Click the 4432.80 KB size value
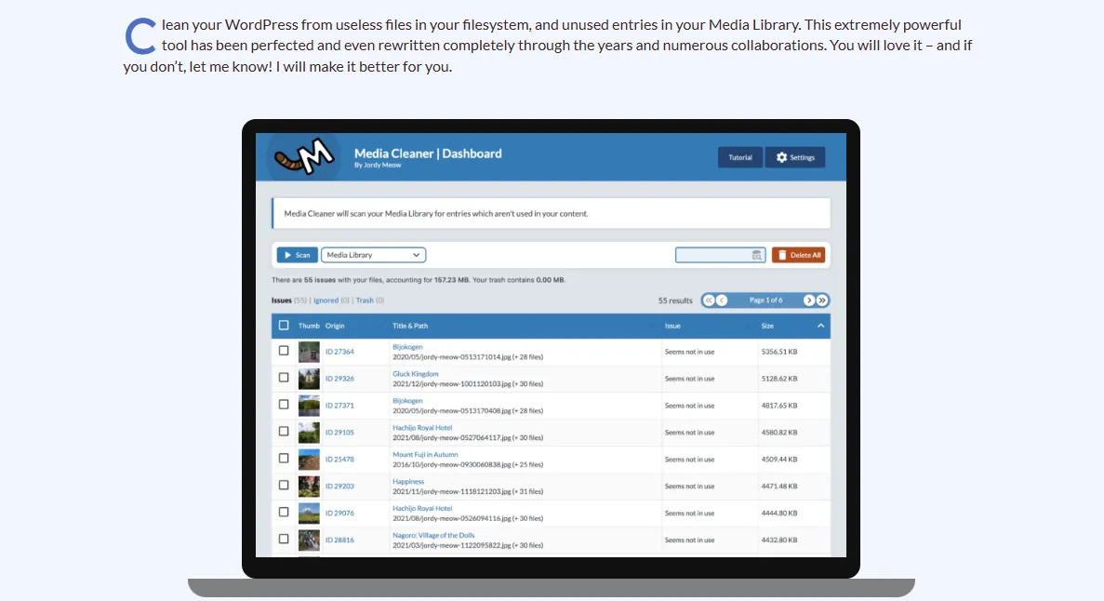Viewport: 1104px width, 601px height. pyautogui.click(x=779, y=540)
